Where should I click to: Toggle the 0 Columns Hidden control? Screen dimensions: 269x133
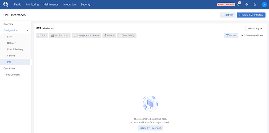pyautogui.click(x=252, y=35)
